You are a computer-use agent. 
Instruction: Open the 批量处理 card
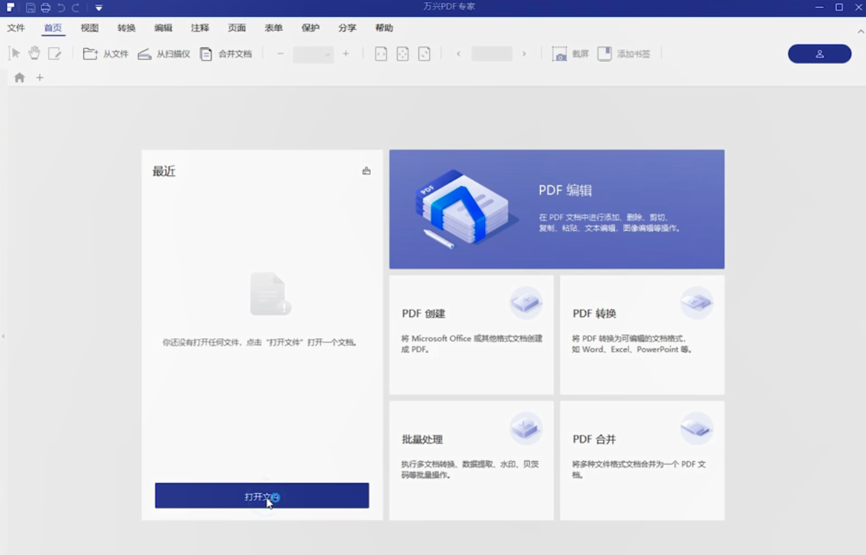[x=471, y=460]
